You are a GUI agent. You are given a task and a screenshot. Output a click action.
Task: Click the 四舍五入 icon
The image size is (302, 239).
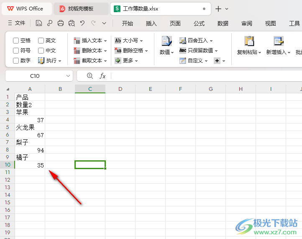[183, 41]
